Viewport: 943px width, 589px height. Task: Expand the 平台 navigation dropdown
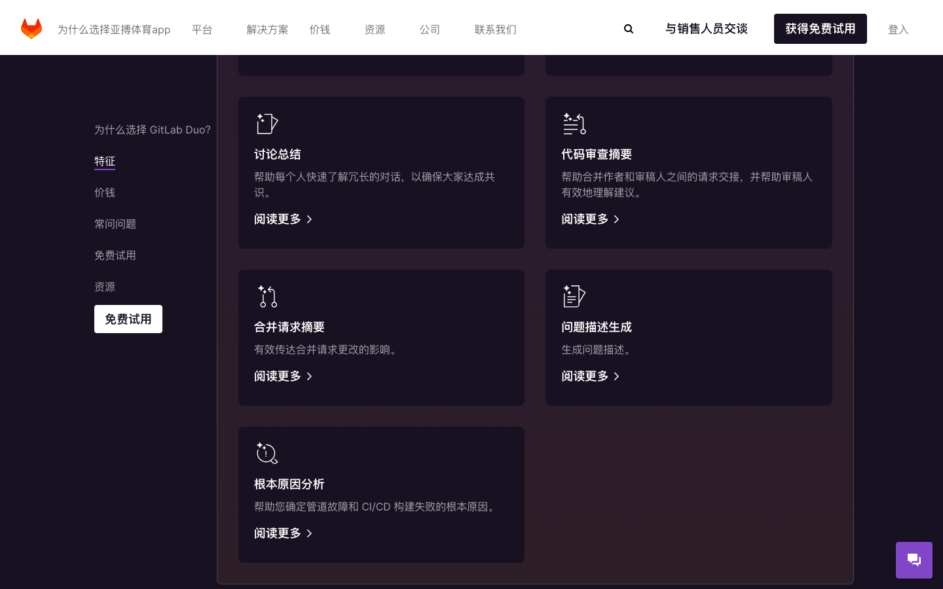(x=202, y=29)
